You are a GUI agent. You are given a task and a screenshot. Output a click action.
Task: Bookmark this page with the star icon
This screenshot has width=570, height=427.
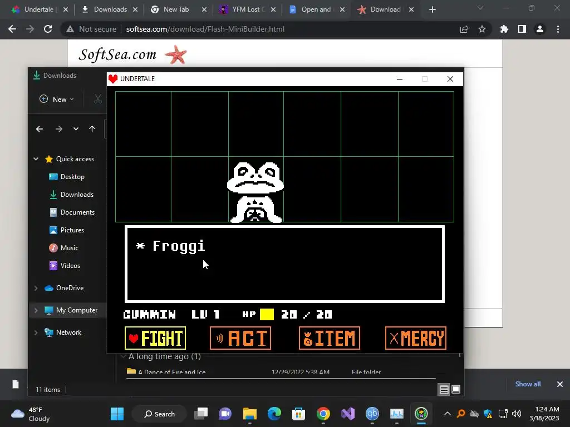[482, 29]
